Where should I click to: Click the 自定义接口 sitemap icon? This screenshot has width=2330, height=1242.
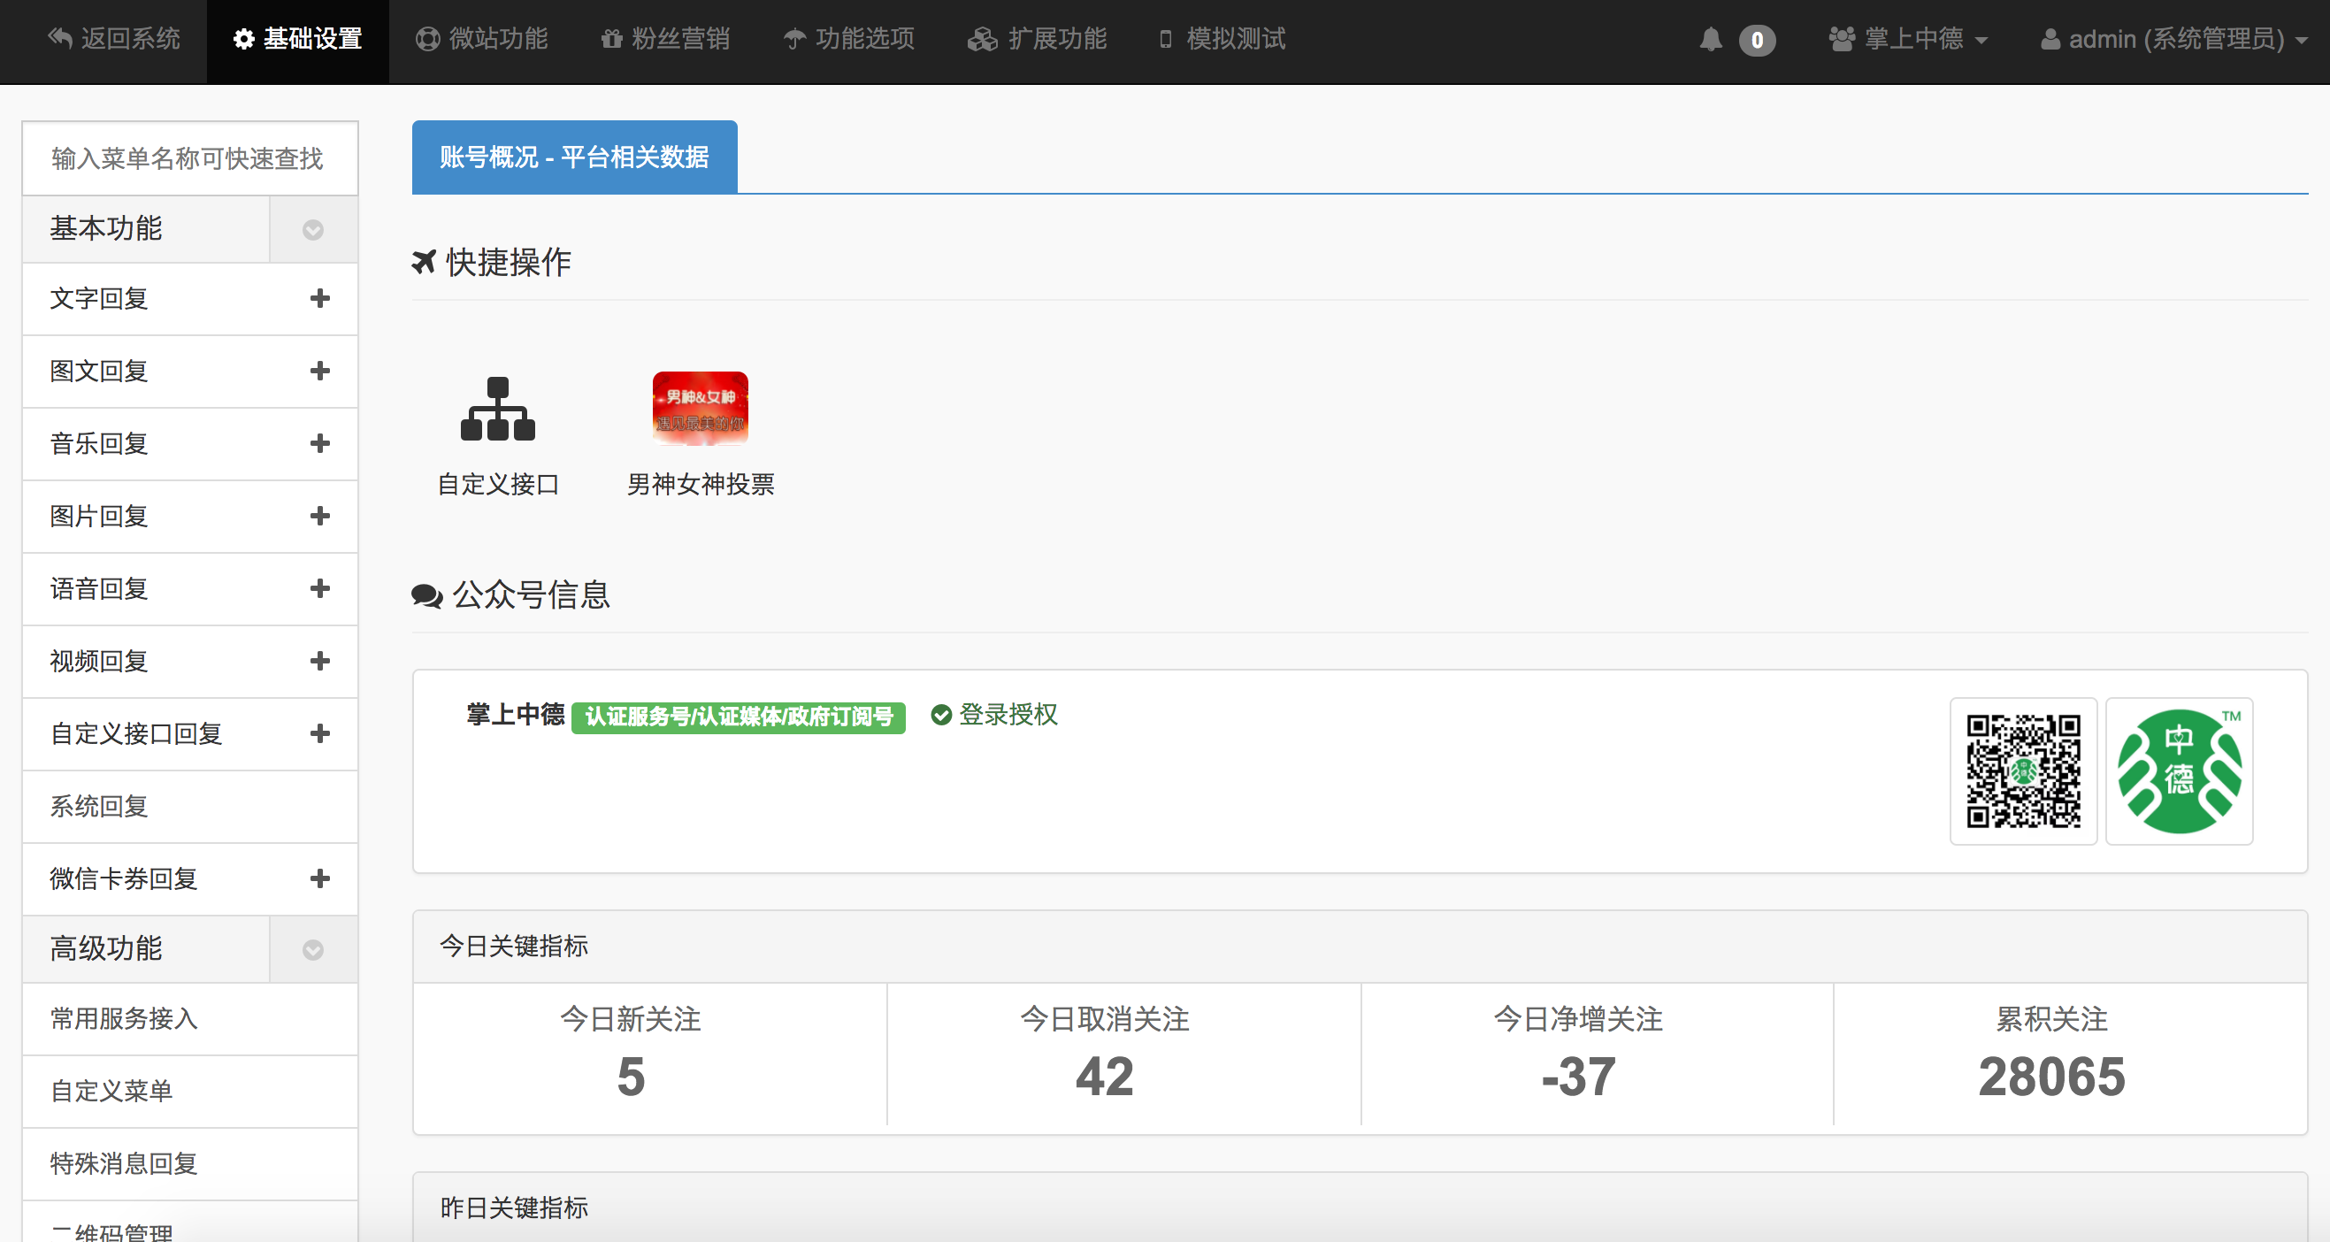497,409
